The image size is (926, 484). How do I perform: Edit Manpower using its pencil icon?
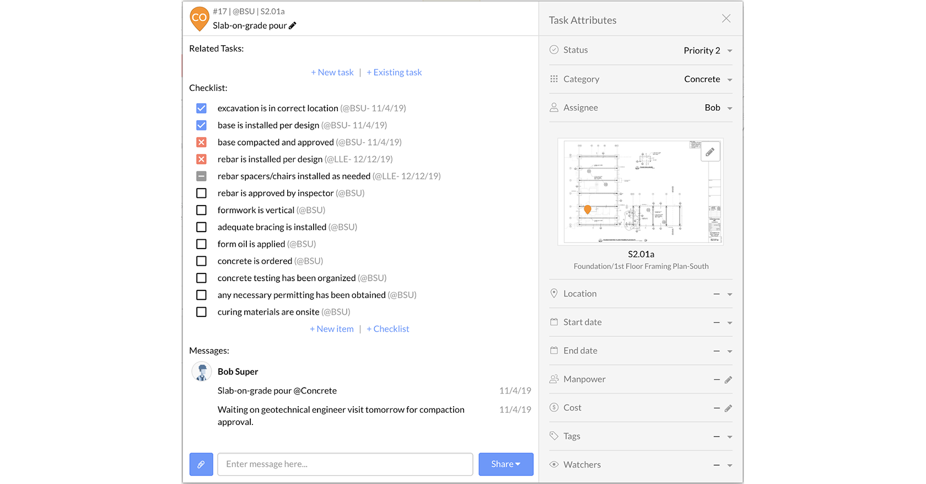point(728,380)
